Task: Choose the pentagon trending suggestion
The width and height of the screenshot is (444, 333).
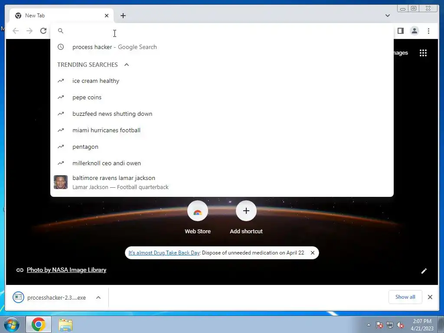Action: point(222,147)
